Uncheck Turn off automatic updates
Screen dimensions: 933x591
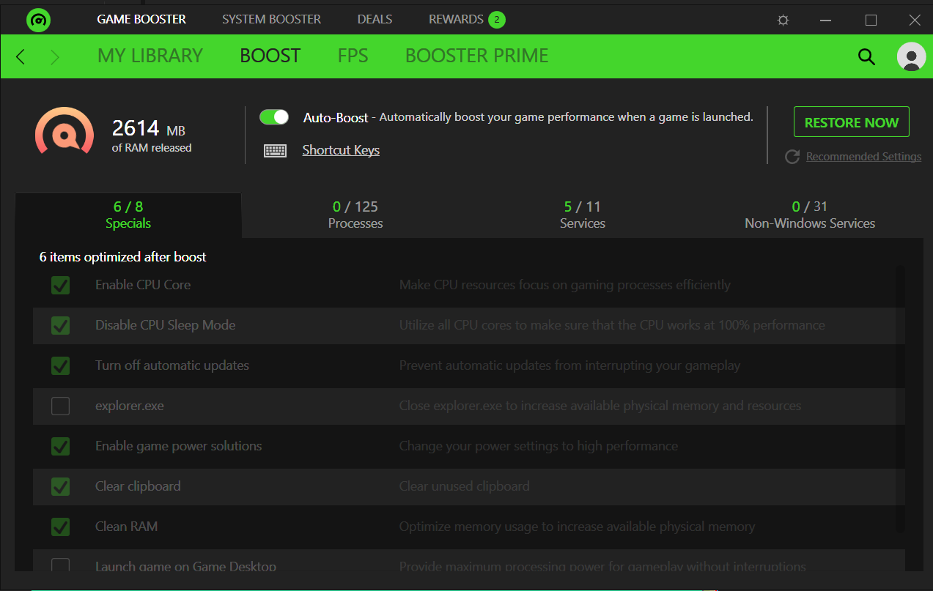point(61,365)
